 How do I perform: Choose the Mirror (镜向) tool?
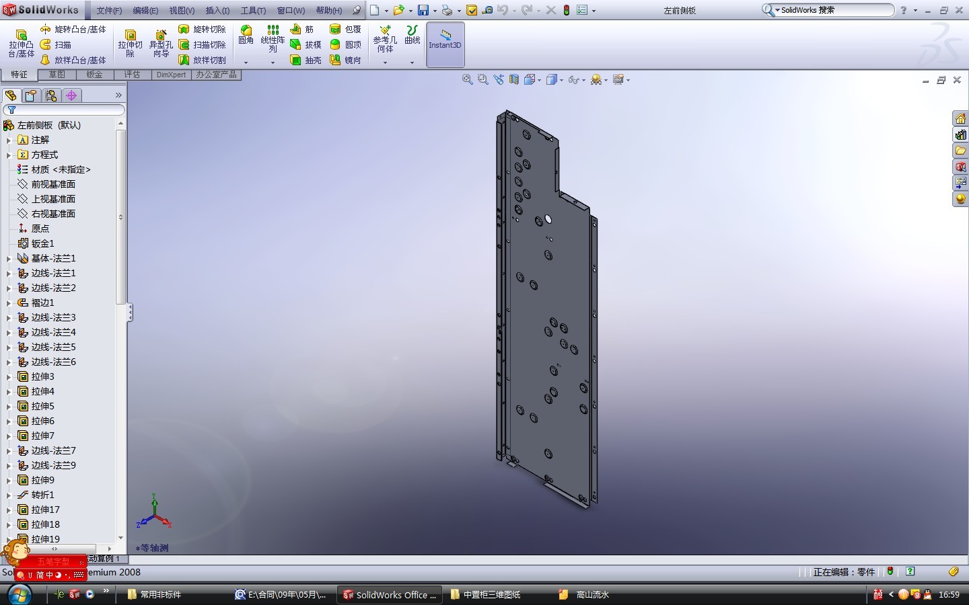(x=345, y=60)
